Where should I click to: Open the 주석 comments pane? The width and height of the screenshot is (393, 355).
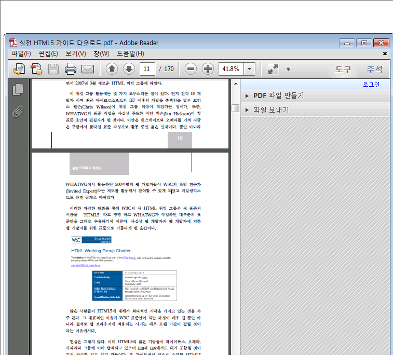[375, 69]
